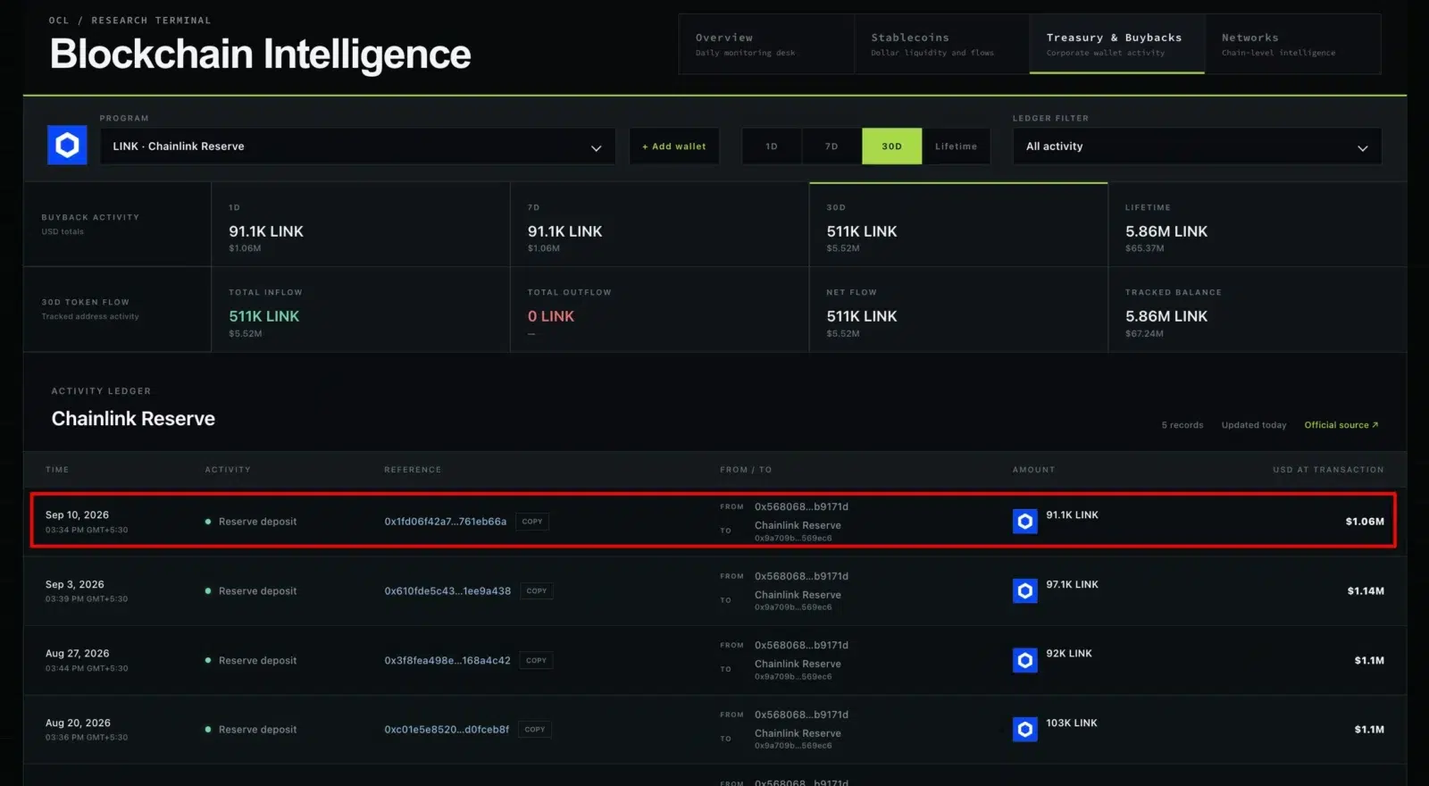Open the Official source link
Image resolution: width=1429 pixels, height=786 pixels.
(x=1341, y=425)
